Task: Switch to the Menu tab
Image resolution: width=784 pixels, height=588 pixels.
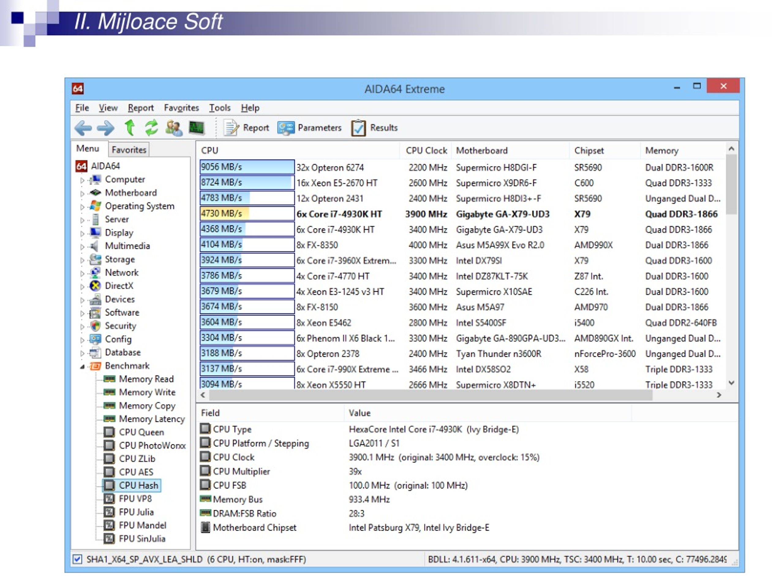Action: pos(88,149)
